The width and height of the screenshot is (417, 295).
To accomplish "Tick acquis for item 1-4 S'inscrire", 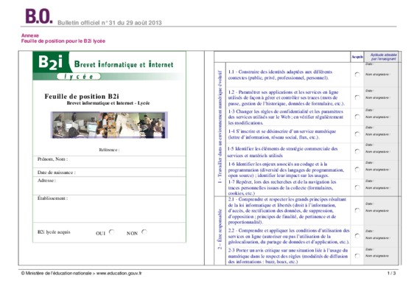I will point(357,134).
